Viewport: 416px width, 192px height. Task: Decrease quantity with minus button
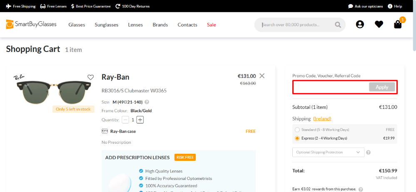[x=125, y=120]
